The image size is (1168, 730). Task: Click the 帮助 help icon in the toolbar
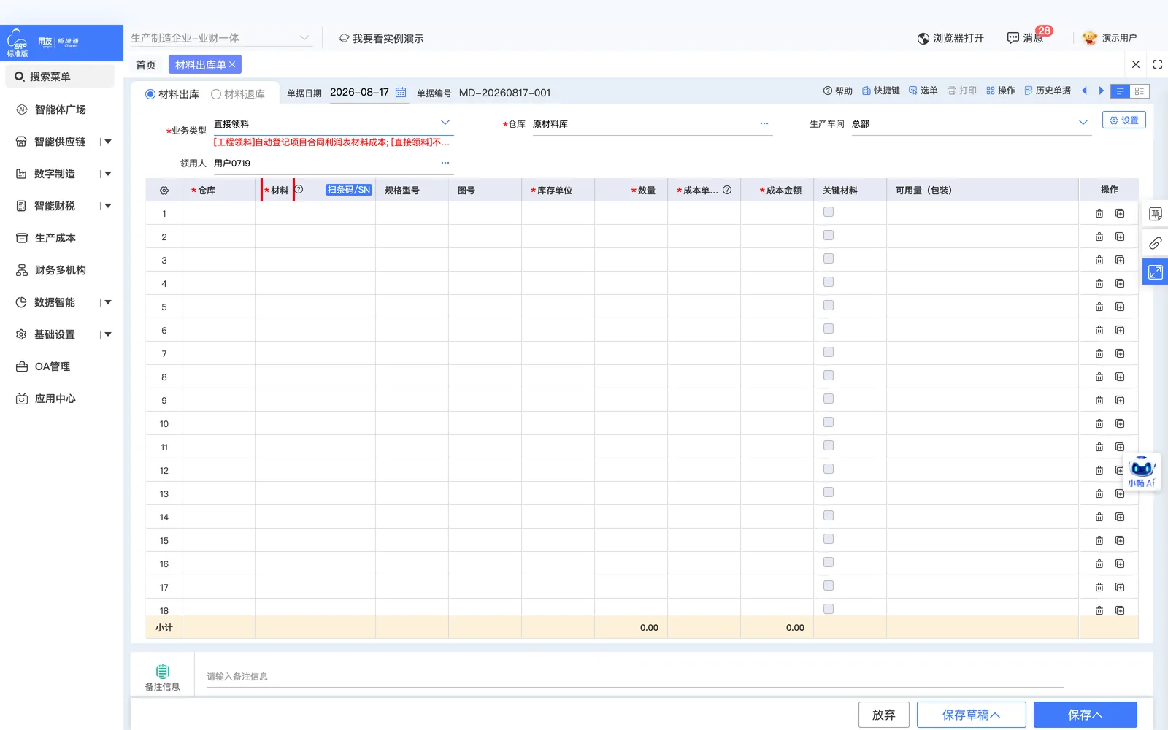837,91
